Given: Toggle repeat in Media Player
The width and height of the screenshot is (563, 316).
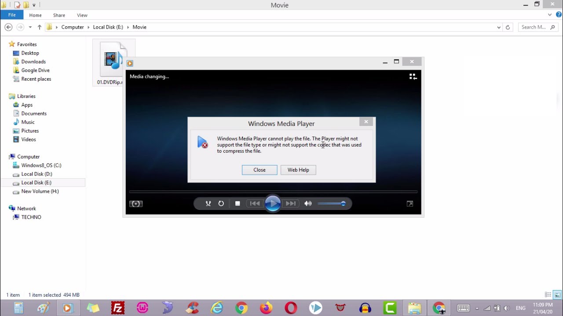Looking at the screenshot, I should (221, 204).
